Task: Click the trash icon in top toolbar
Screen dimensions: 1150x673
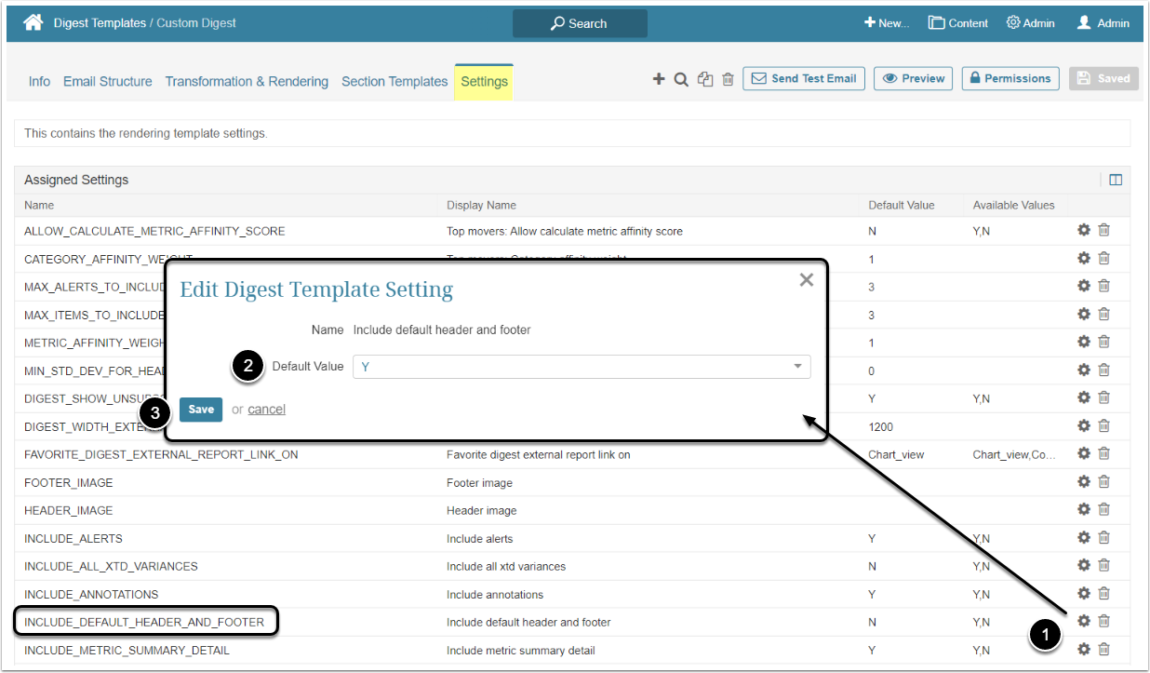Action: (x=729, y=79)
